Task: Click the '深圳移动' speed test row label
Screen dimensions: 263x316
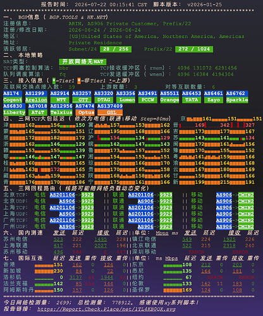Action: (144, 252)
